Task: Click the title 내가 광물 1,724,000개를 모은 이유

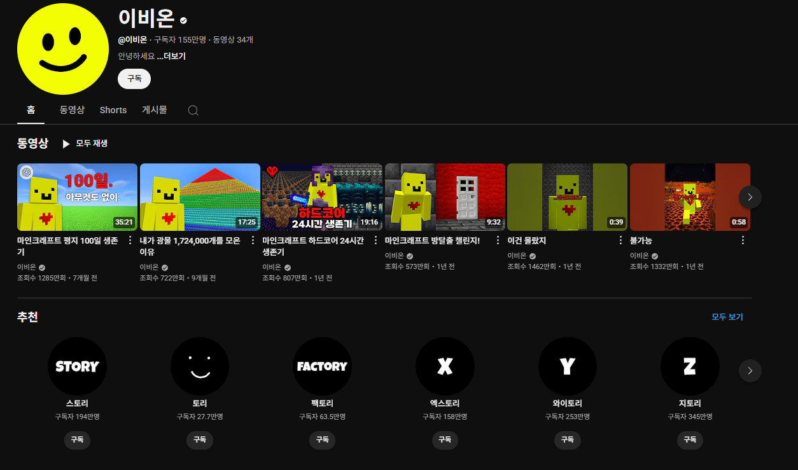Action: pyautogui.click(x=190, y=247)
